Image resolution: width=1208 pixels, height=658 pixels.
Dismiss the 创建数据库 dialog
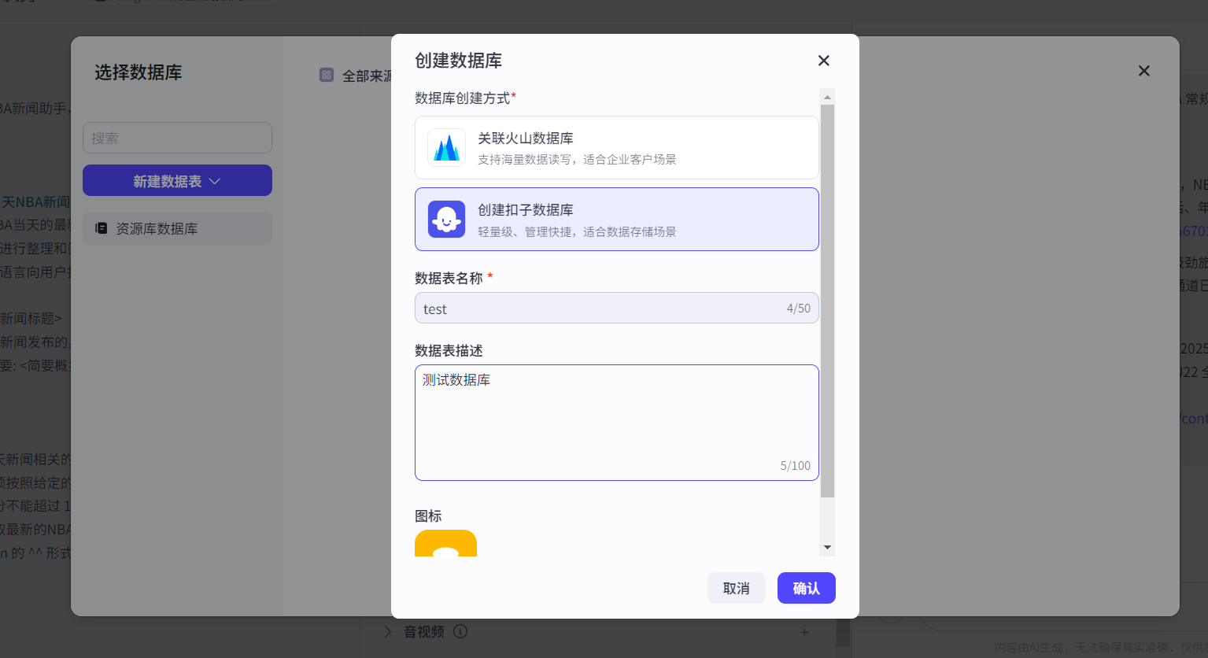pos(823,61)
